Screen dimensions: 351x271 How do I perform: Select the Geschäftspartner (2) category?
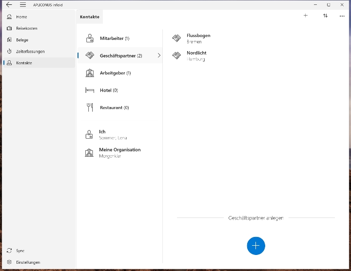pyautogui.click(x=120, y=55)
